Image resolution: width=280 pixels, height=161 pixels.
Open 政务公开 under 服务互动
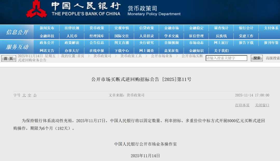(x=47, y=43)
